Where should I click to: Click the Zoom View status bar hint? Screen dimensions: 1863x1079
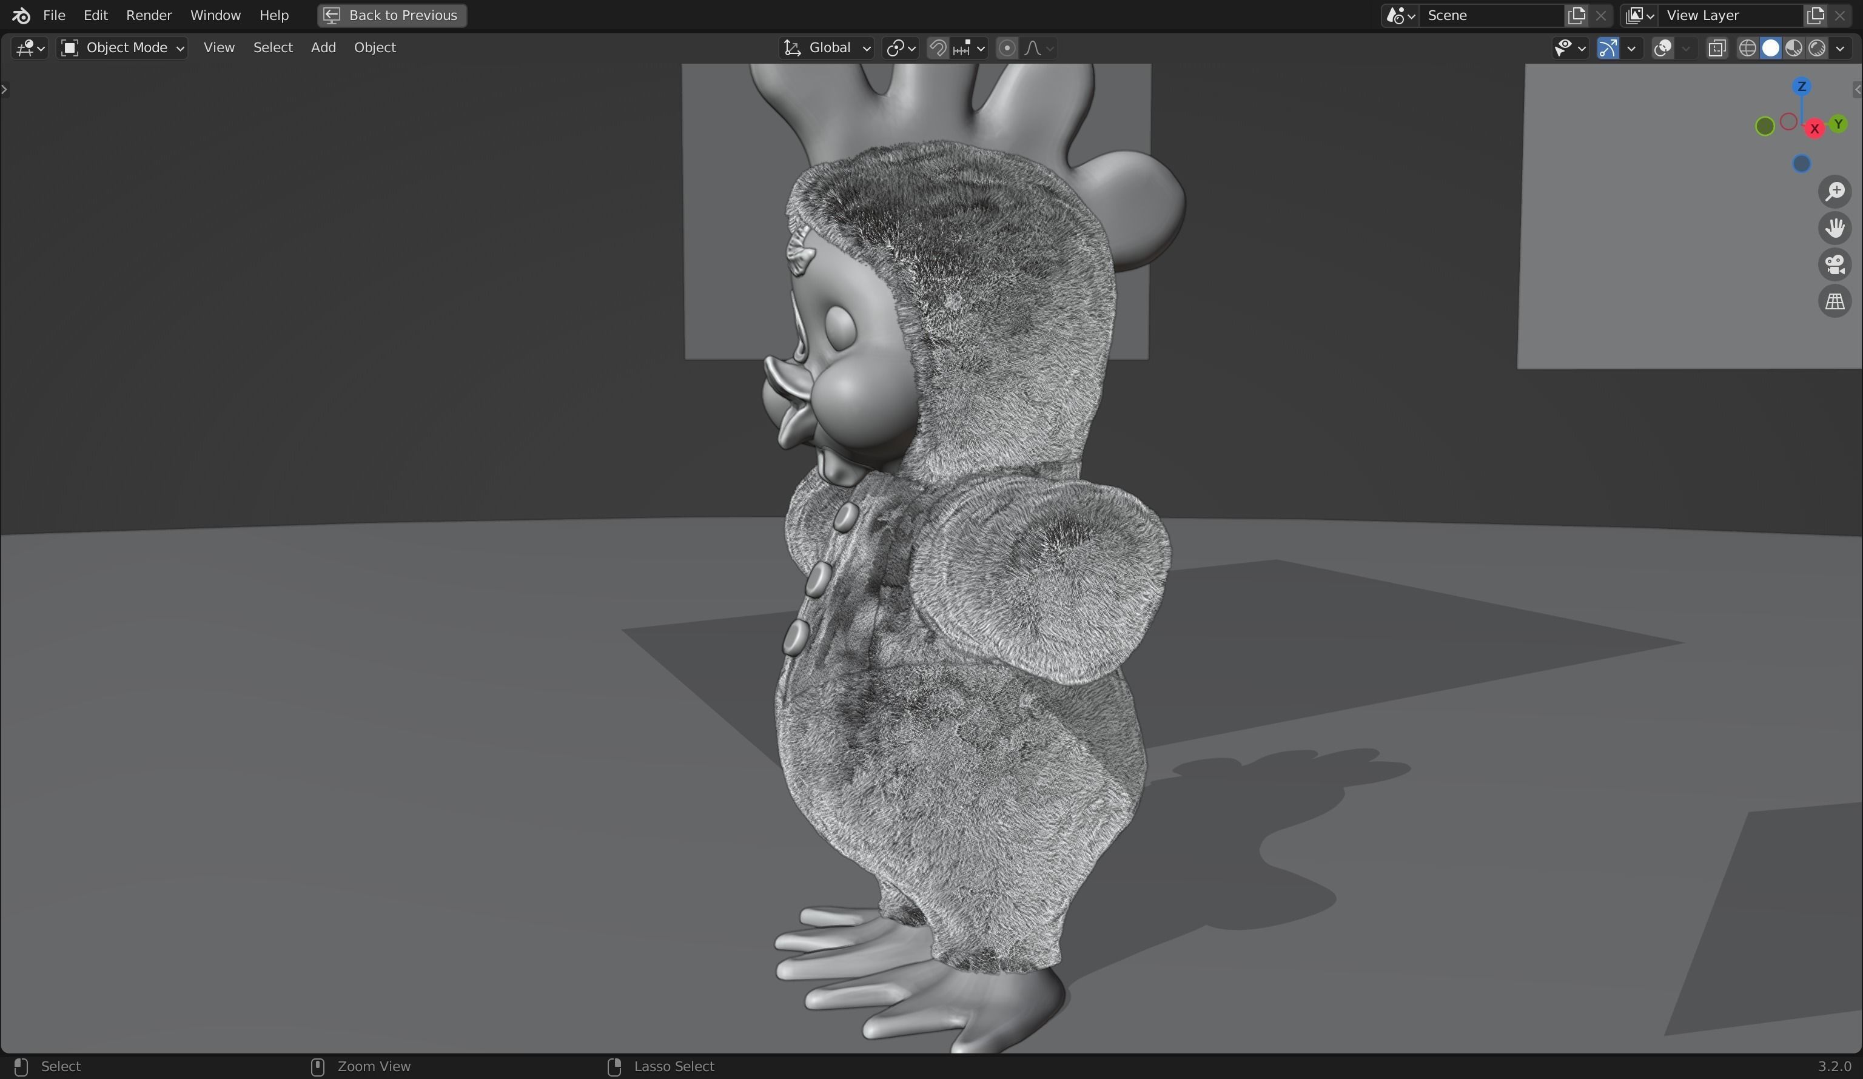374,1066
